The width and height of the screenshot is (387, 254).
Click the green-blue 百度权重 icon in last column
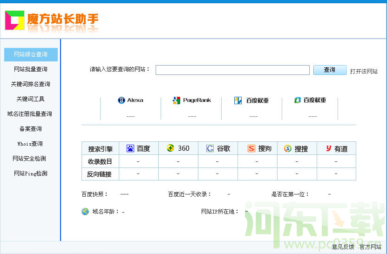tap(298, 100)
